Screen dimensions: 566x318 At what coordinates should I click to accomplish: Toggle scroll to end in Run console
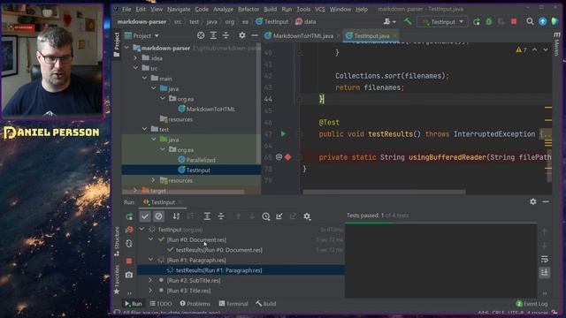point(545,272)
